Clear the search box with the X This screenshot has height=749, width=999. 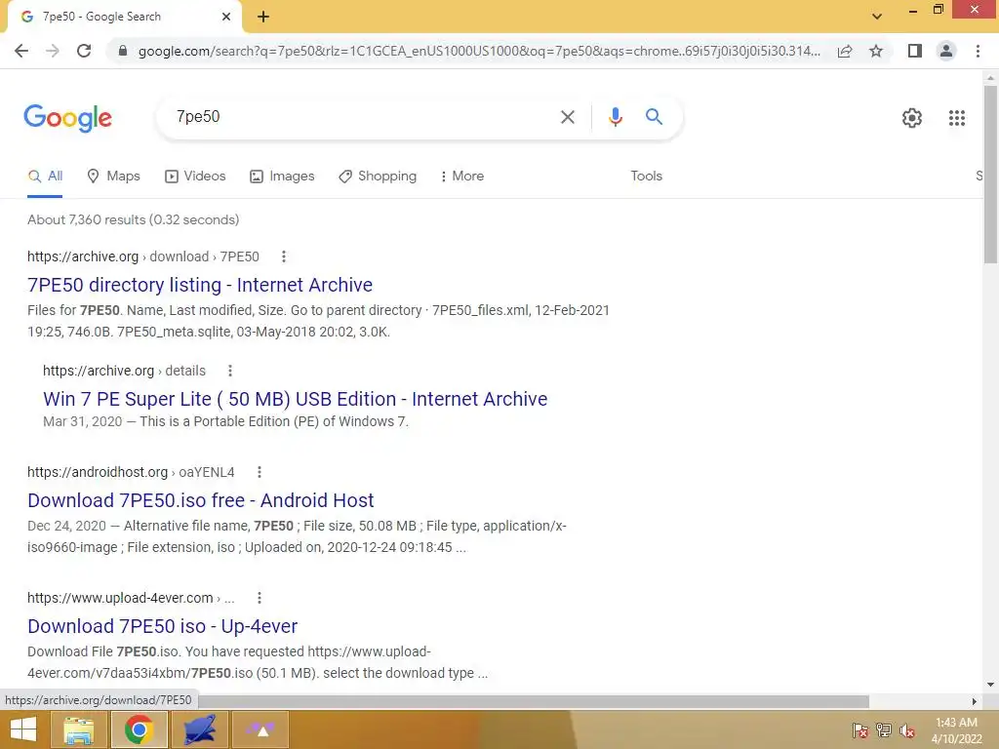pos(567,117)
